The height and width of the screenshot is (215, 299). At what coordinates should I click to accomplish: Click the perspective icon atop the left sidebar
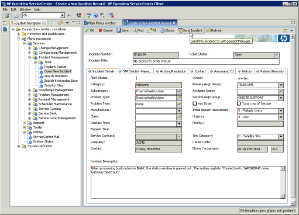coord(5,23)
